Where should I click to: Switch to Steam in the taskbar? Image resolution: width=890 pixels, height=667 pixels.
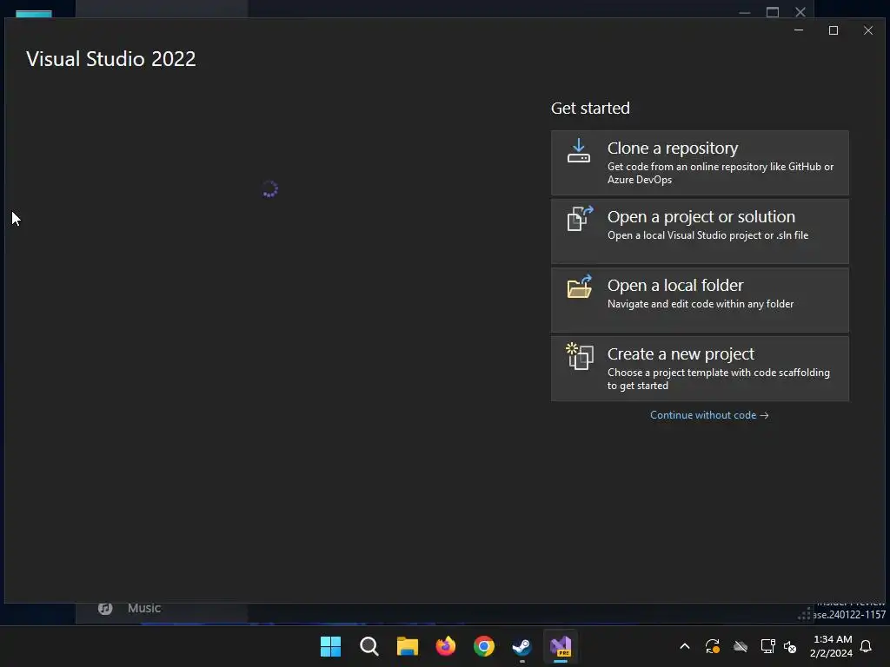pos(521,646)
